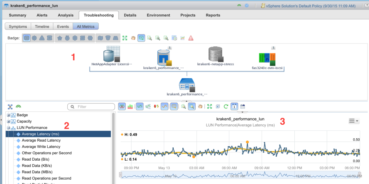Toggle the stacked chart button in chart toolbar
Viewport: 369px width, 184px height.
[130, 107]
